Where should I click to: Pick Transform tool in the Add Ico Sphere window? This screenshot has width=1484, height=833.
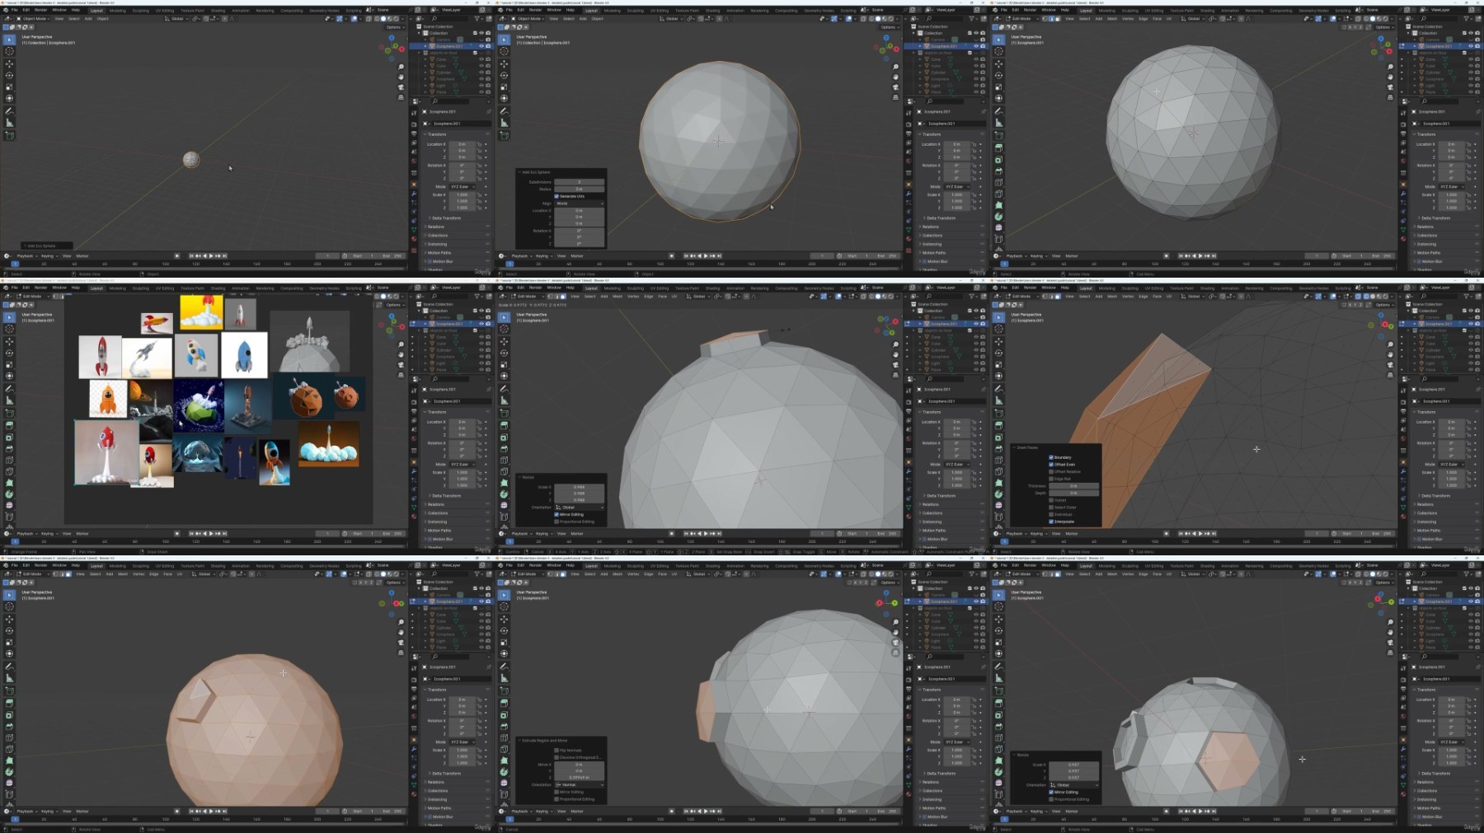click(504, 98)
